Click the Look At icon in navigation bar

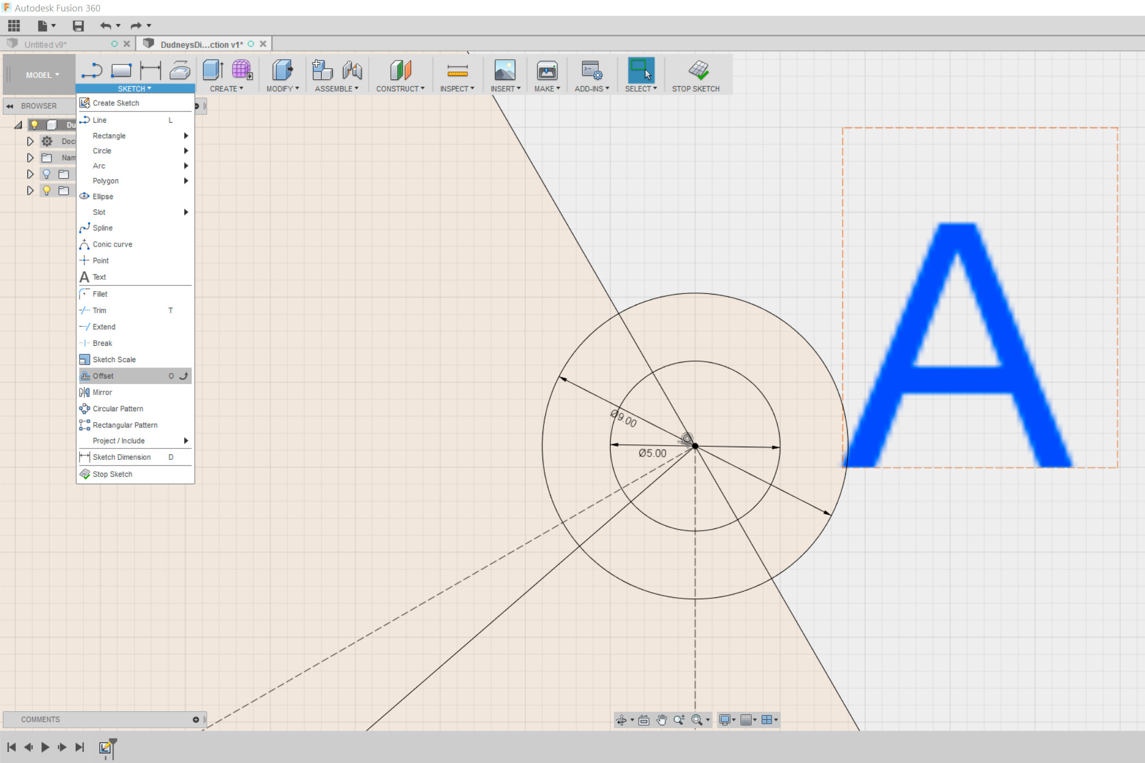tap(644, 720)
